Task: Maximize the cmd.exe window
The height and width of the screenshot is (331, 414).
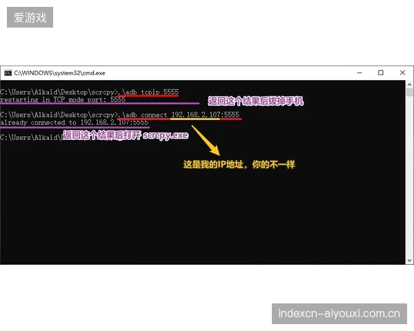Action: 380,72
